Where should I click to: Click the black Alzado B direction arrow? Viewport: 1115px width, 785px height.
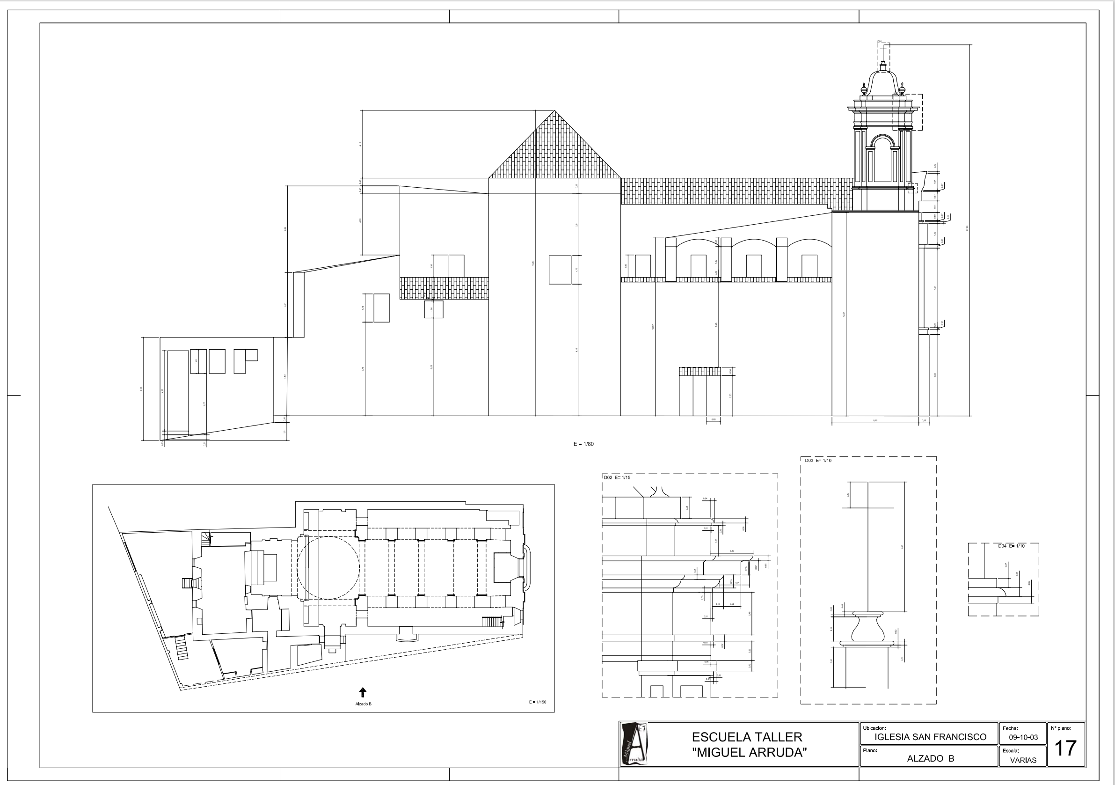(362, 692)
